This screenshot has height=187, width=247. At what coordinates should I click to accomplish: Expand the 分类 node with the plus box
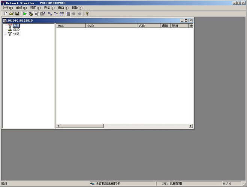5,34
